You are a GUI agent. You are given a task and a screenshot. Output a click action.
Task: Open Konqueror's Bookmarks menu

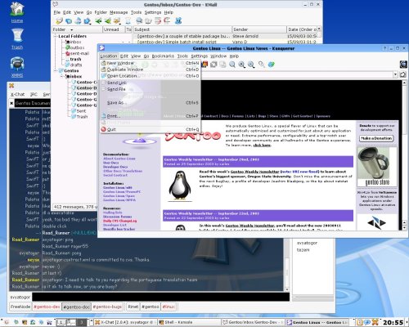point(163,56)
